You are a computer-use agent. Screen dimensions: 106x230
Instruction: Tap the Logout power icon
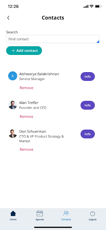point(93,214)
